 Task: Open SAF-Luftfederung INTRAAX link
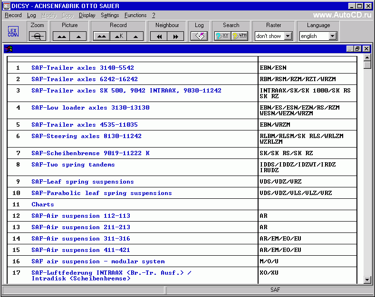(x=111, y=276)
